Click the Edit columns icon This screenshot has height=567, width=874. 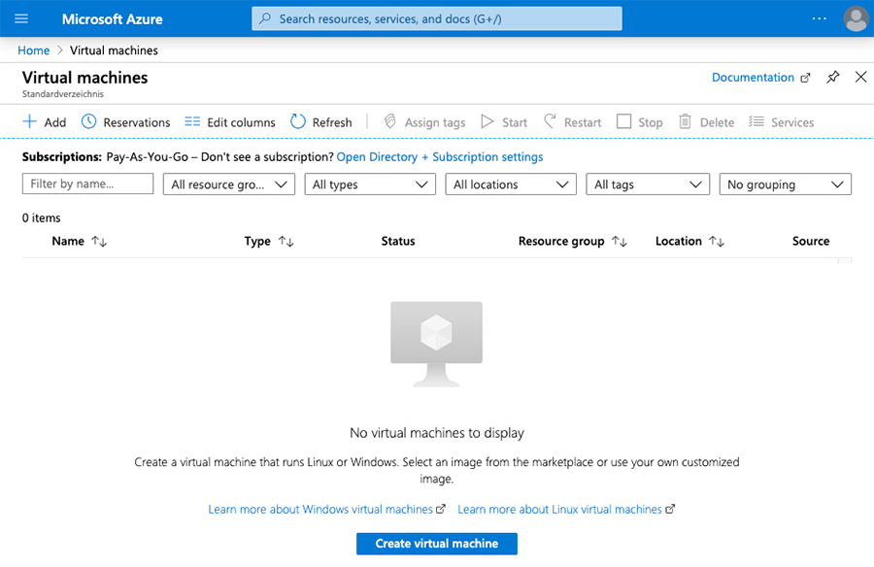tap(192, 121)
